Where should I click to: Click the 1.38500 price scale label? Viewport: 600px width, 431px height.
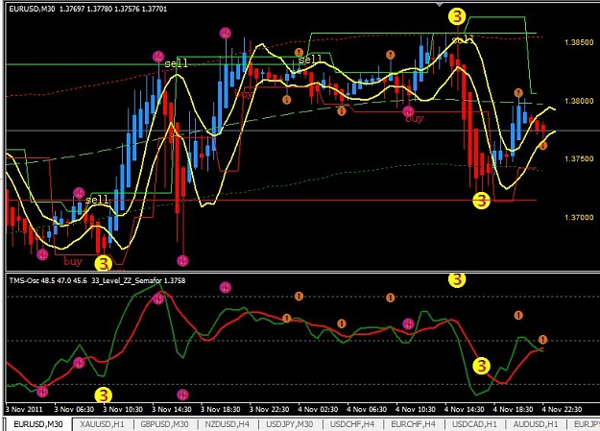[579, 42]
